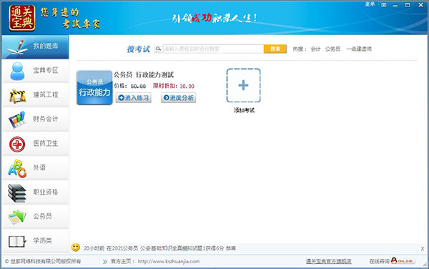Open the 菜单 menu in title bar
Viewport: 429px width, 269px height.
tap(370, 4)
